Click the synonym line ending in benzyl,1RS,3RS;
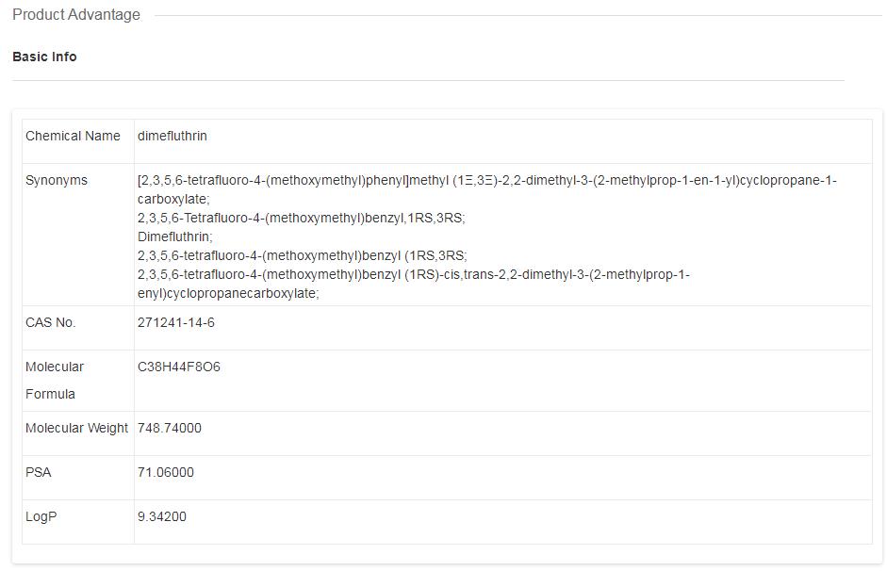This screenshot has width=887, height=571. (301, 218)
